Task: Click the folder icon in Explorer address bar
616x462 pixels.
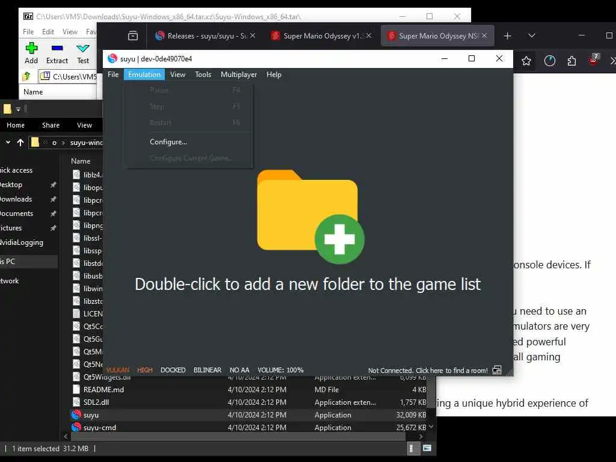Action: (x=35, y=142)
